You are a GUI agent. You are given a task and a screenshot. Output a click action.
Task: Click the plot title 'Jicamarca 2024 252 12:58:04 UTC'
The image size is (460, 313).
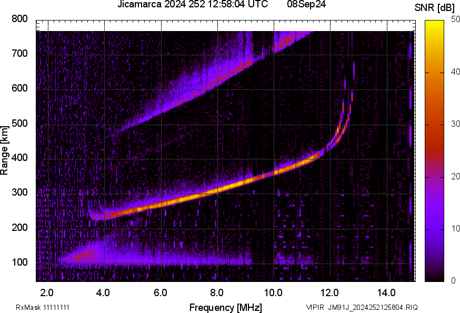pyautogui.click(x=193, y=4)
